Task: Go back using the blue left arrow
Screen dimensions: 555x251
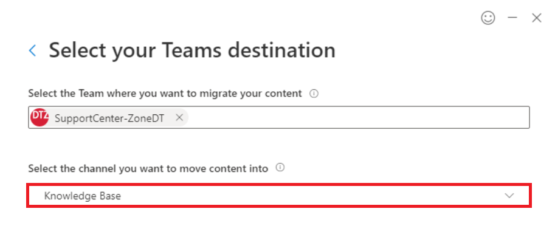Action: click(x=32, y=50)
